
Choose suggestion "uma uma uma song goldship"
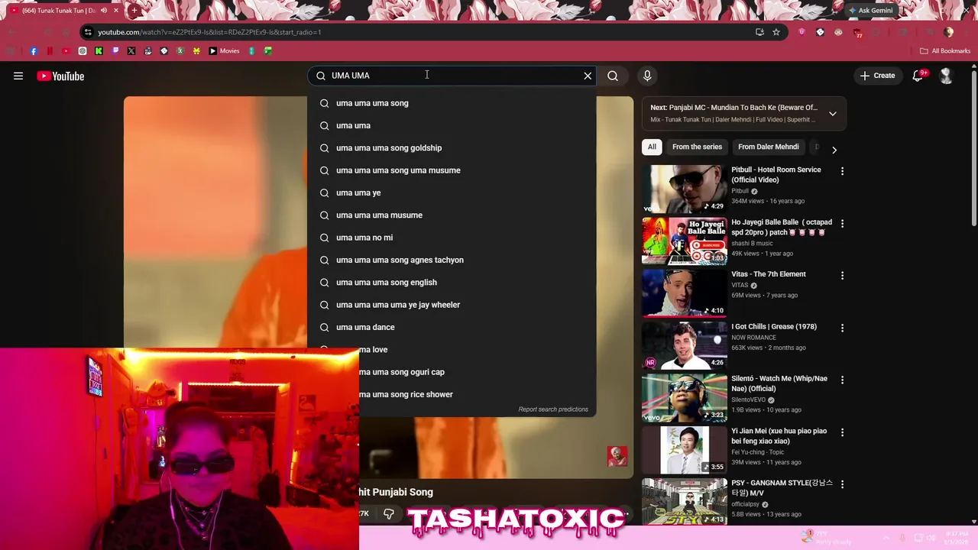tap(452, 148)
